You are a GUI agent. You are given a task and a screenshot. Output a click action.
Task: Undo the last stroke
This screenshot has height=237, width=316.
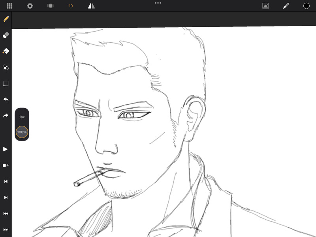tap(6, 100)
